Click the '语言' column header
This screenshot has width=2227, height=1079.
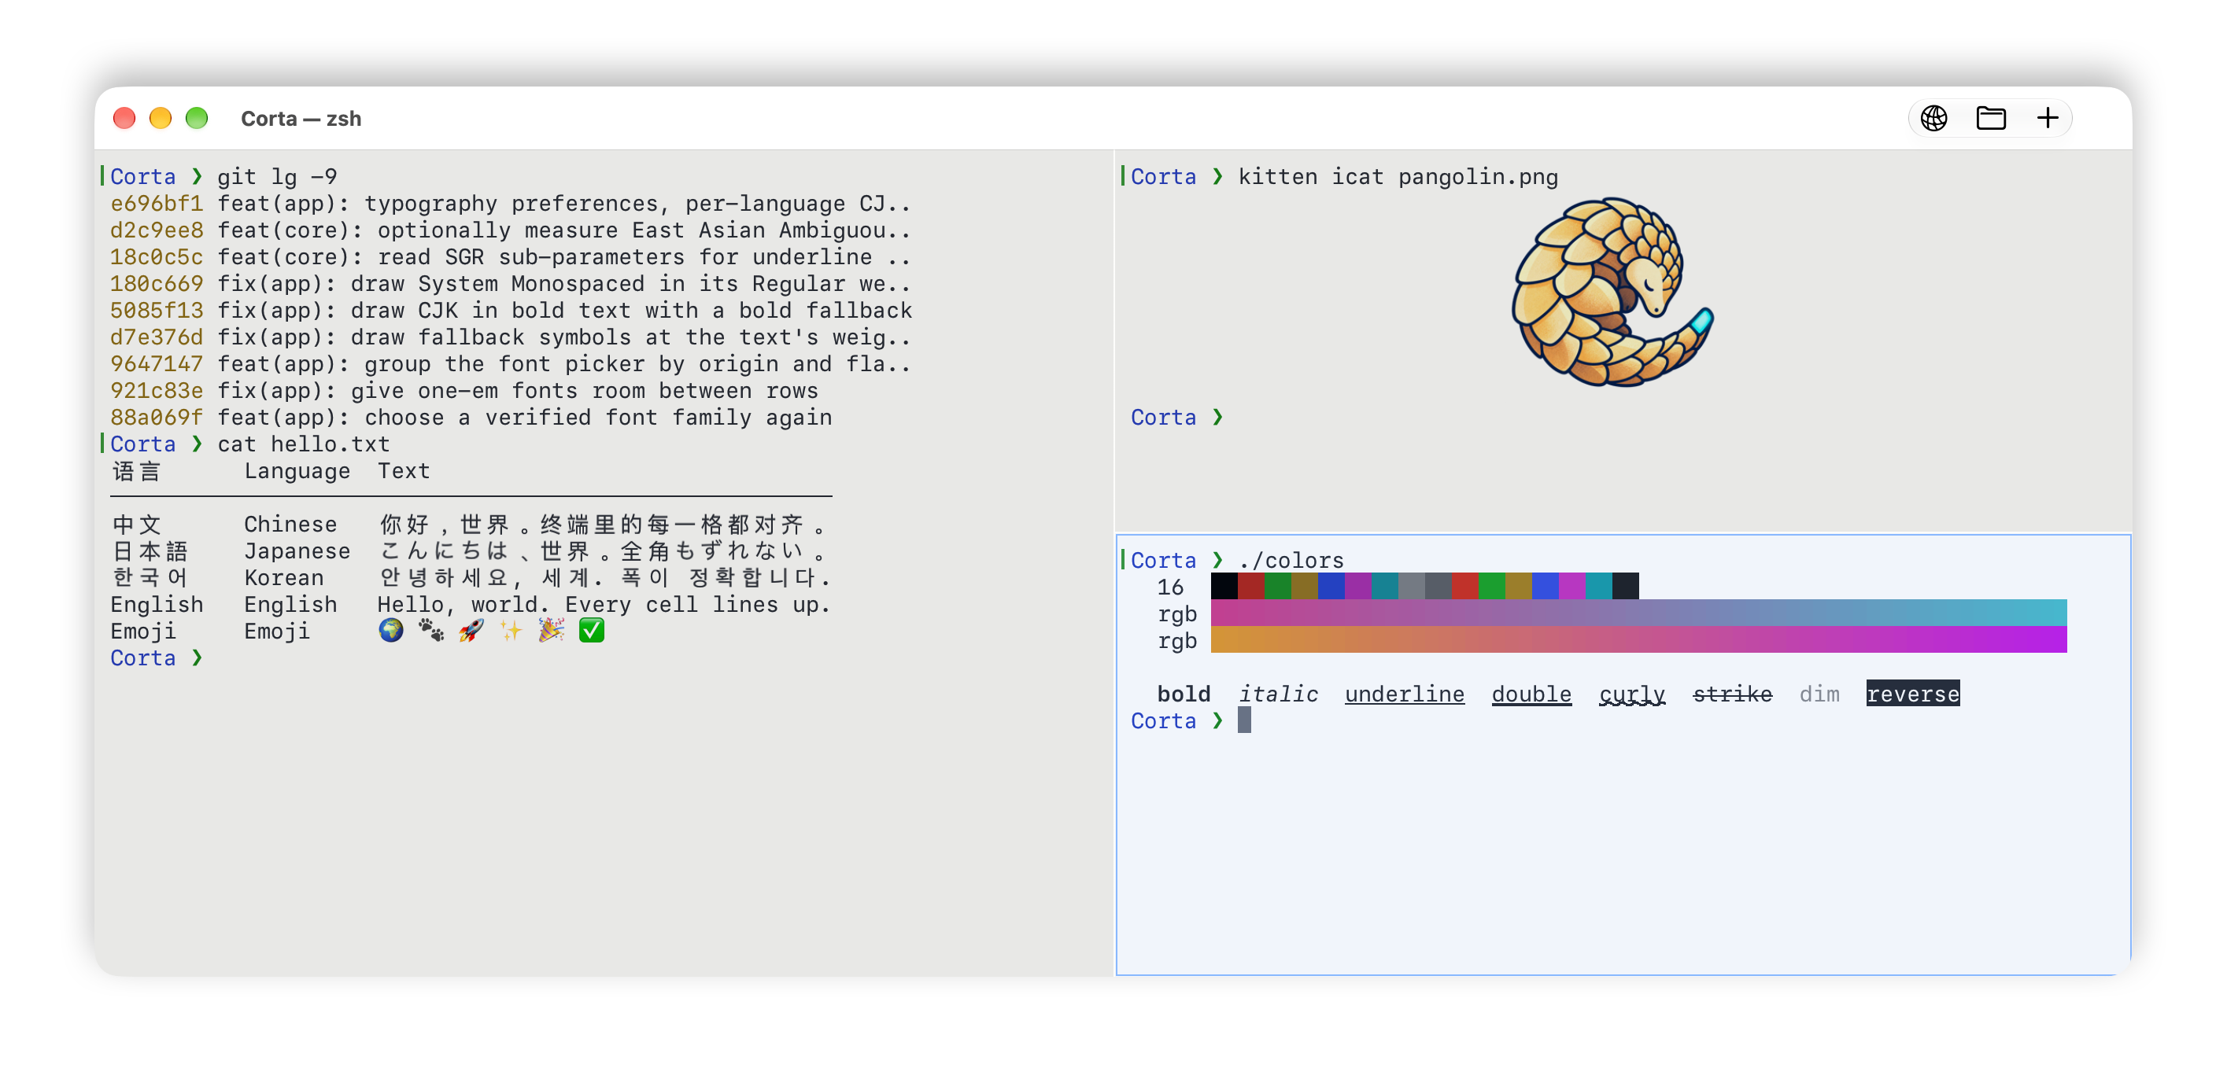[x=137, y=471]
